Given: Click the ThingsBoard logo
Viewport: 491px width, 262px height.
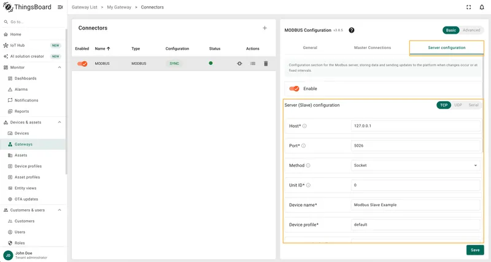Looking at the screenshot, I should [27, 7].
